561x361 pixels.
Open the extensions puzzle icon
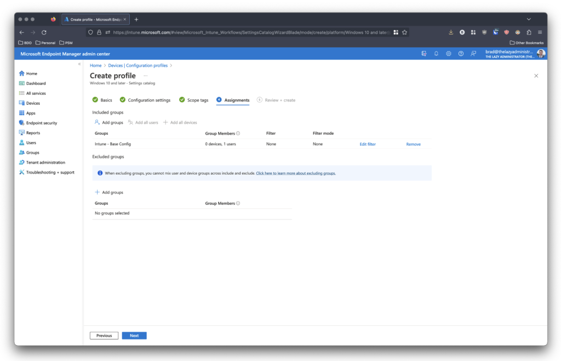(529, 32)
